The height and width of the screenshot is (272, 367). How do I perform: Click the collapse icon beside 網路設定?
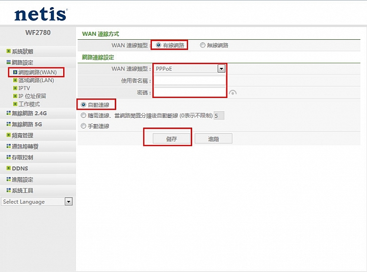(x=9, y=62)
